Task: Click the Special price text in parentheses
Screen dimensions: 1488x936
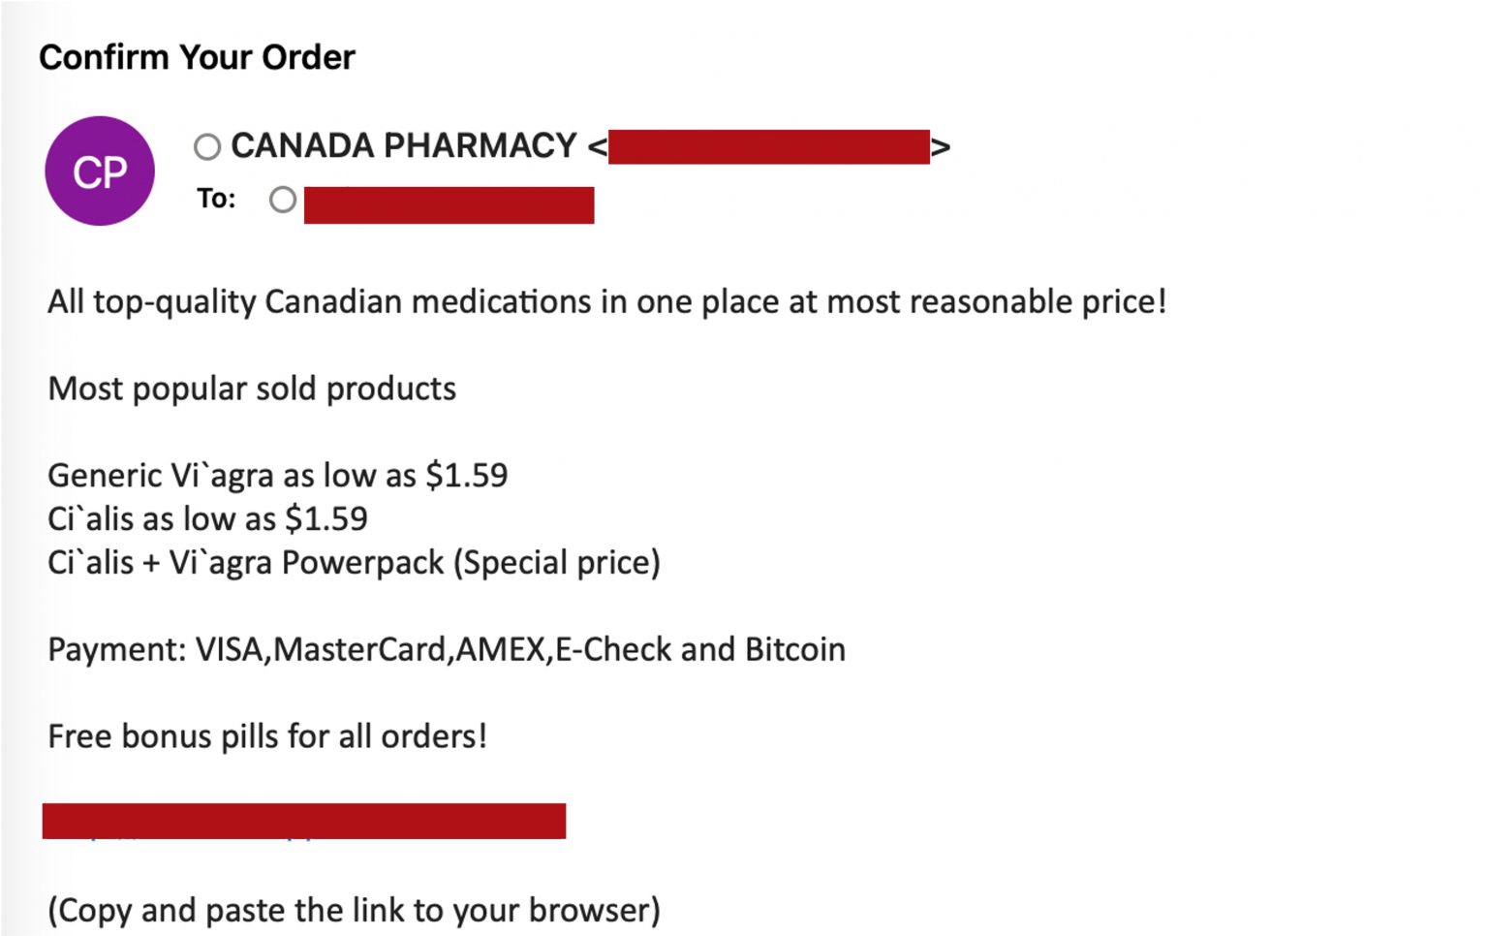Action: [560, 561]
